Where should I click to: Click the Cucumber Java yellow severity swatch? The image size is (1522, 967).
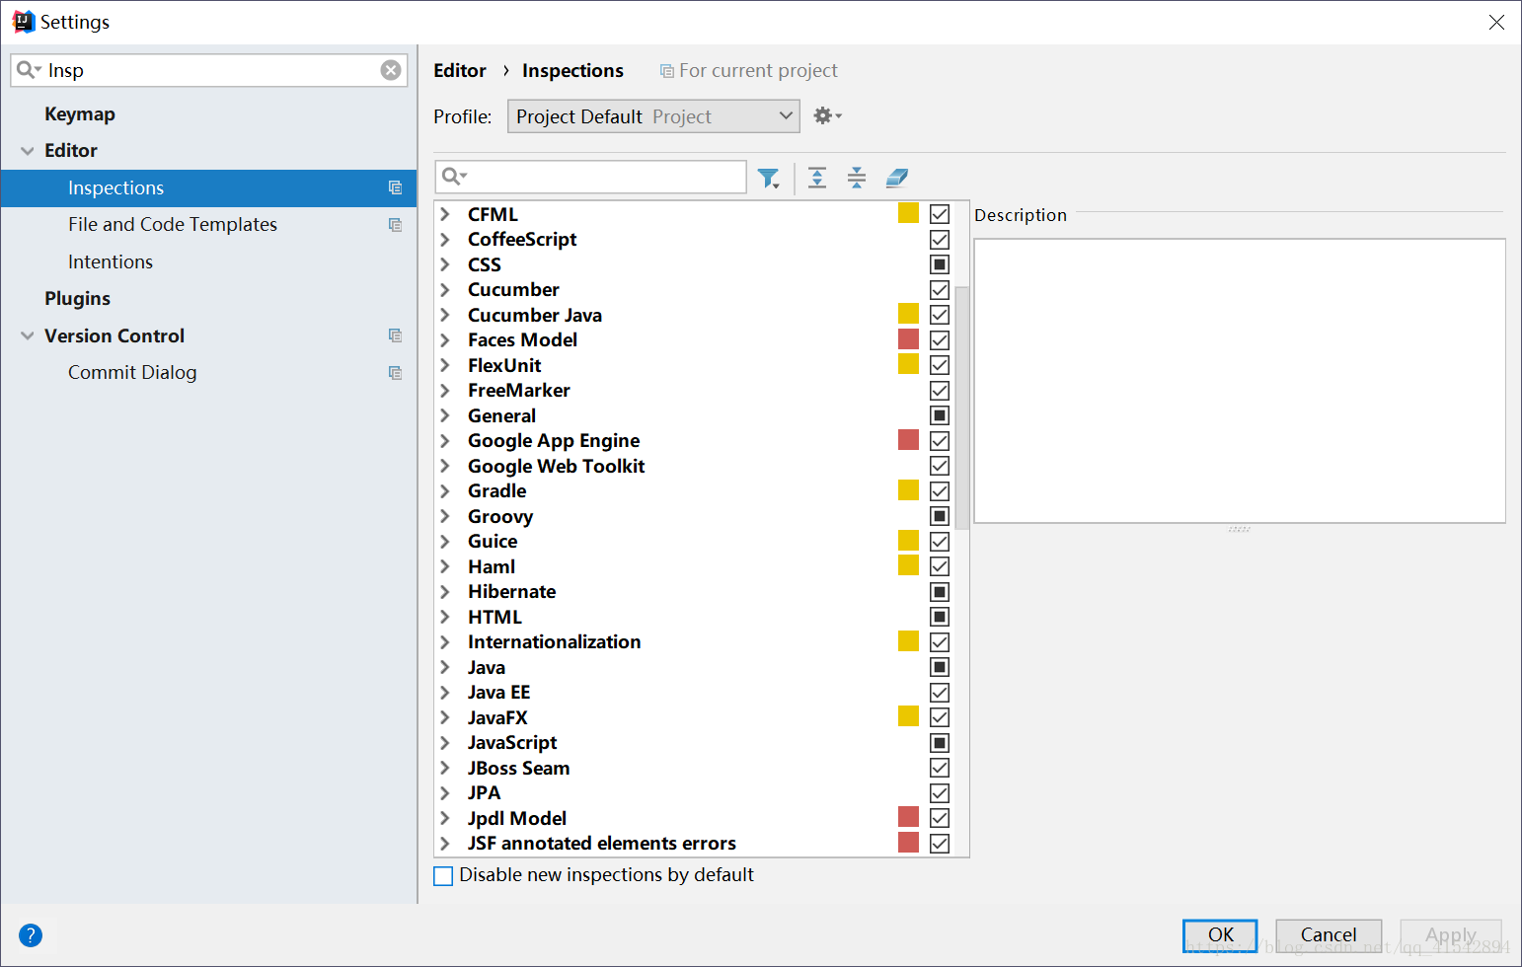[x=908, y=314]
